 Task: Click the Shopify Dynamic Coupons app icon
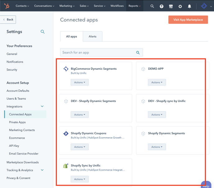click(x=66, y=134)
